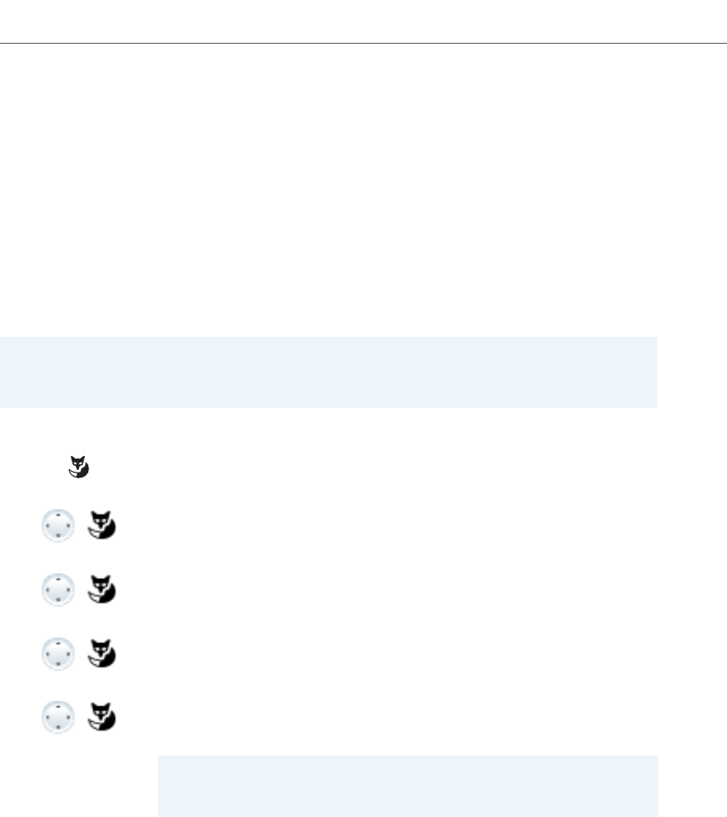
Task: Click the first round navigation key icon
Action: coord(59,525)
